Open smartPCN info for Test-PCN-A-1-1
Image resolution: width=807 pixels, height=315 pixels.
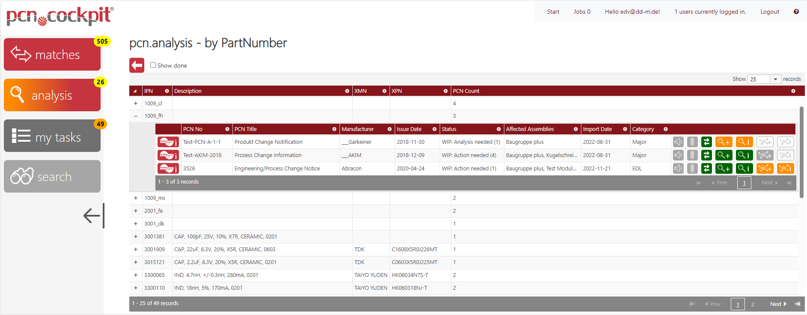pyautogui.click(x=168, y=142)
